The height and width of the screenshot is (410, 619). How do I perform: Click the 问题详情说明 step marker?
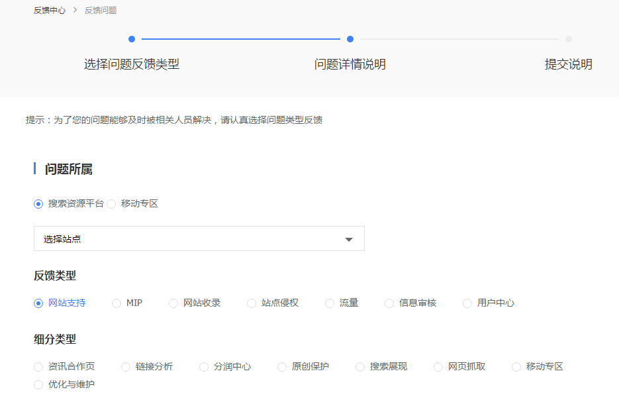coord(350,39)
